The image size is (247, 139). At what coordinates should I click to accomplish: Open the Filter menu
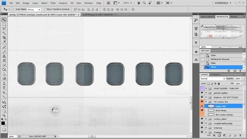pyautogui.click(x=53, y=3)
